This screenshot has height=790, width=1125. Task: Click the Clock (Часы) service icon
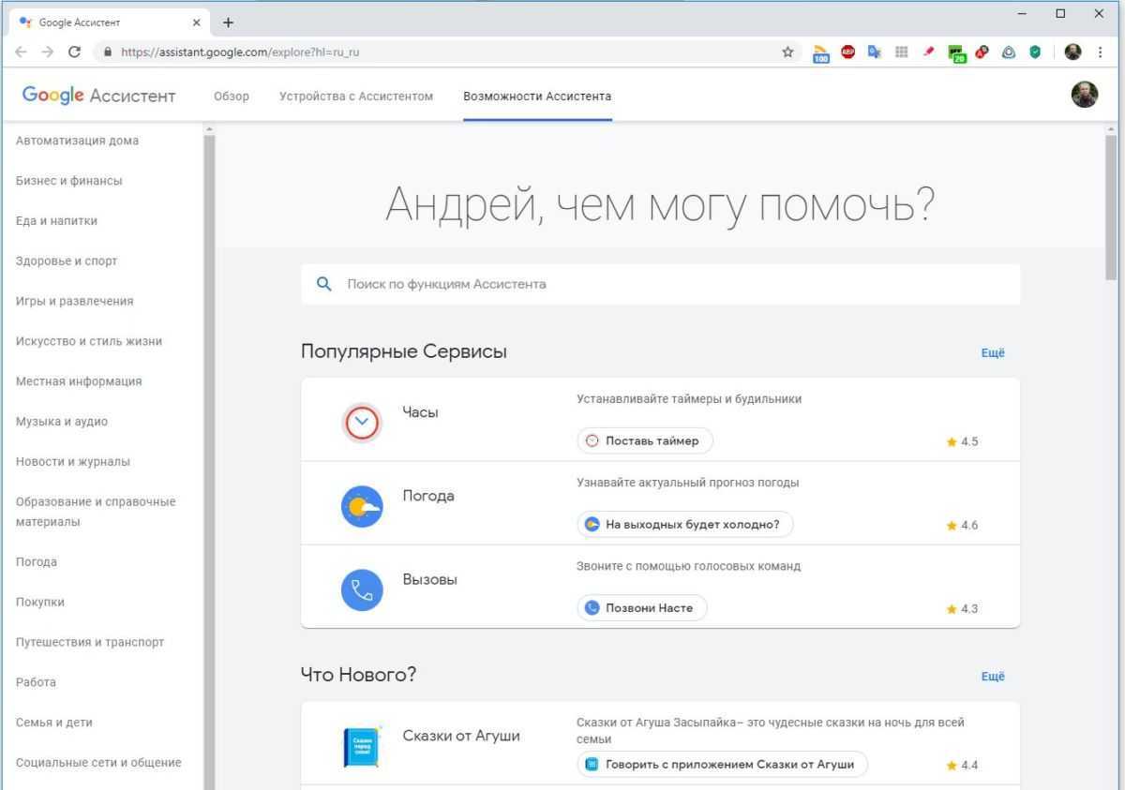point(362,424)
